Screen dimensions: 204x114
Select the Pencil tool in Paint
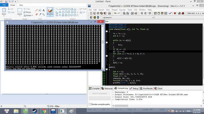click(36, 10)
